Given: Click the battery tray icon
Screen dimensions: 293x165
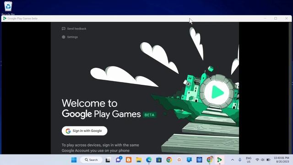Looking at the screenshot, I should (268, 160).
